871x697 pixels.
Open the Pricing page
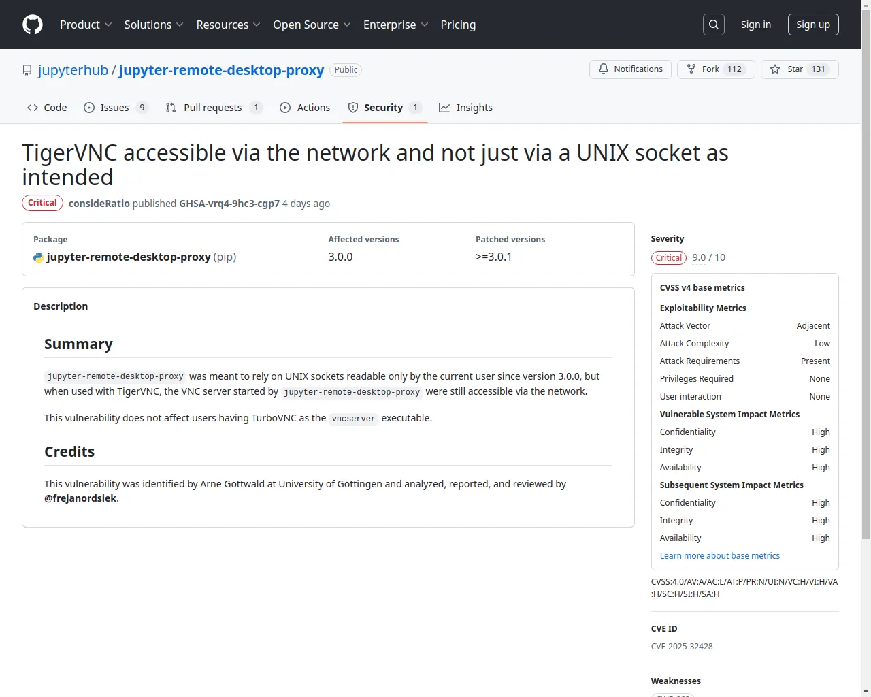(x=458, y=25)
